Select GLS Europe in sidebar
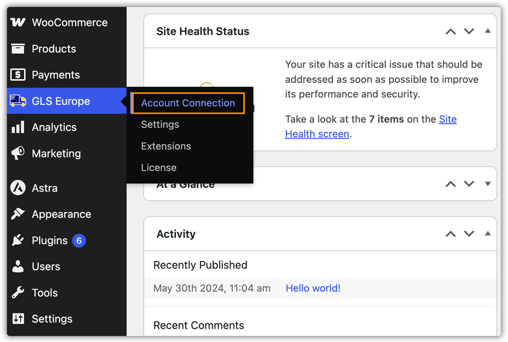 pyautogui.click(x=67, y=101)
